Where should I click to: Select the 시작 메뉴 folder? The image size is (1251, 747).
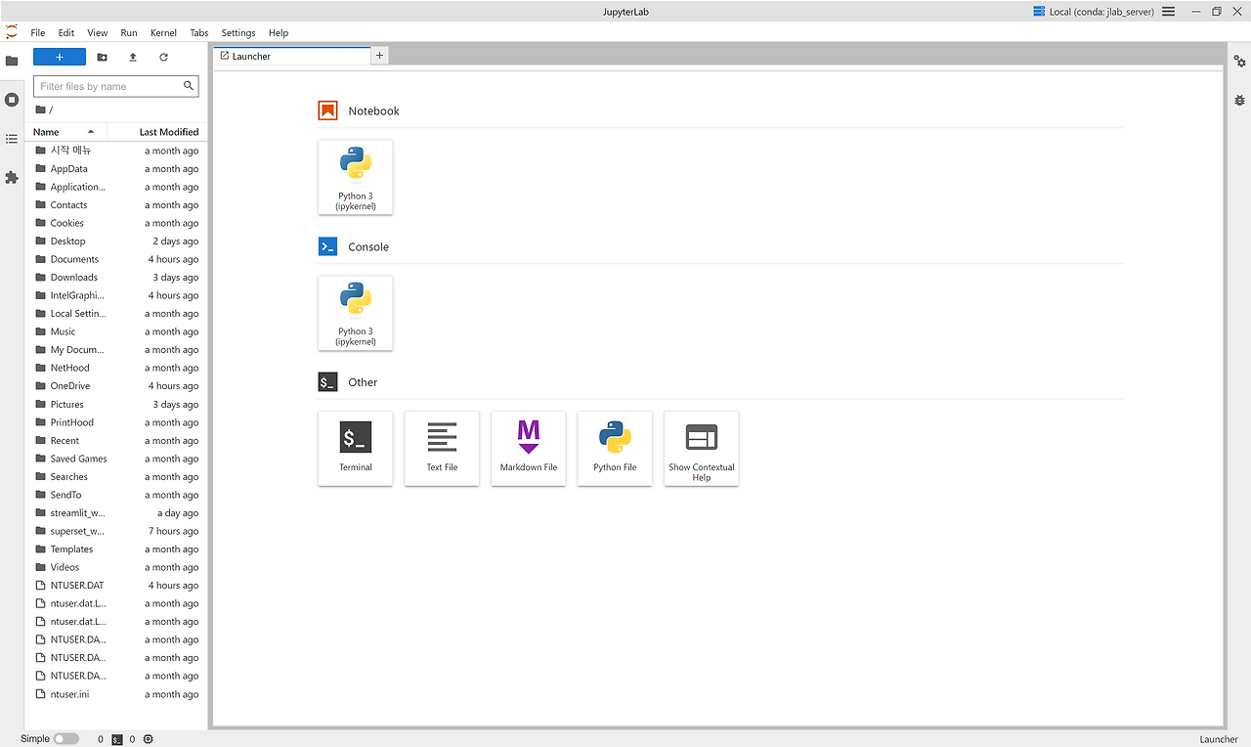pyautogui.click(x=116, y=151)
